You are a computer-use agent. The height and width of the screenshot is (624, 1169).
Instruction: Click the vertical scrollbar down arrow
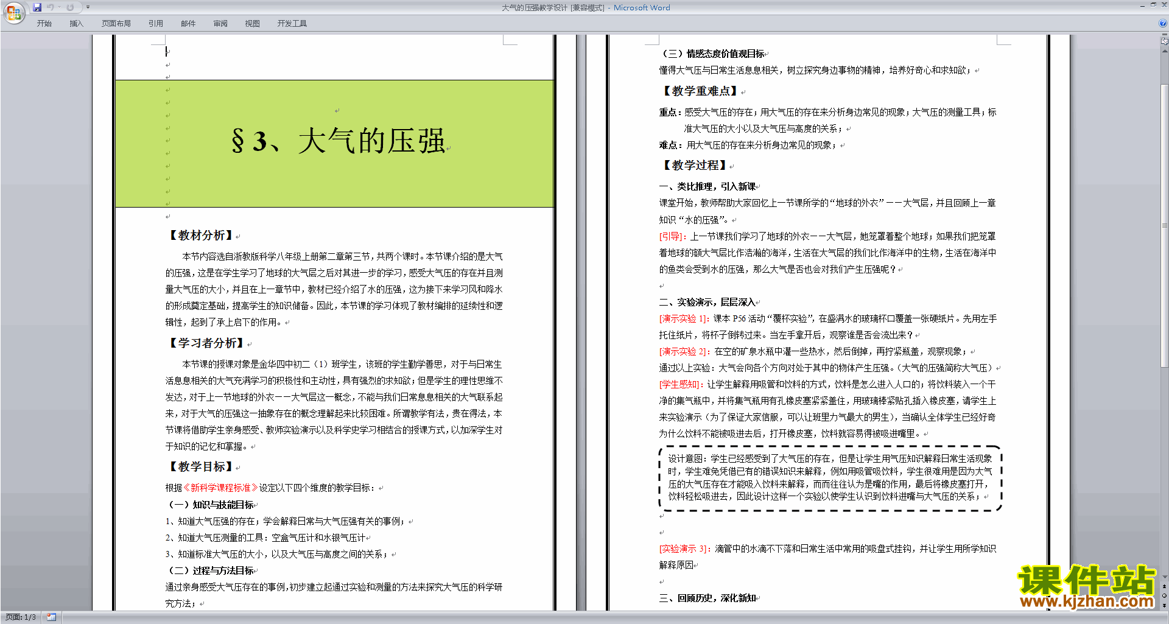click(x=1164, y=577)
